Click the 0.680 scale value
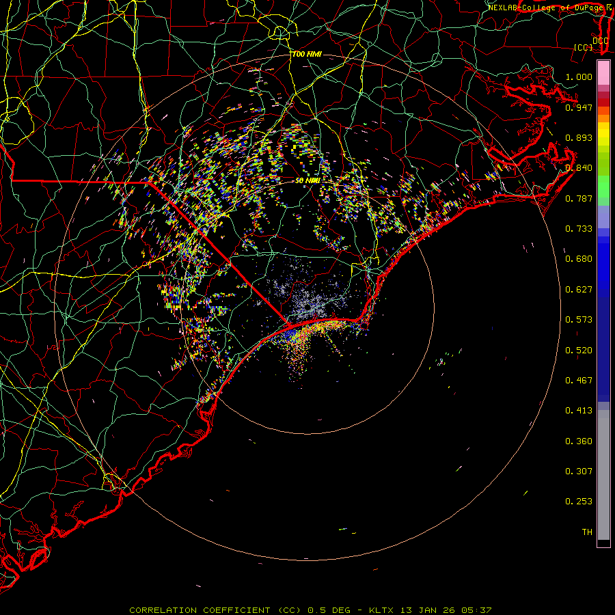Viewport: 615px width, 615px height. pyautogui.click(x=579, y=259)
